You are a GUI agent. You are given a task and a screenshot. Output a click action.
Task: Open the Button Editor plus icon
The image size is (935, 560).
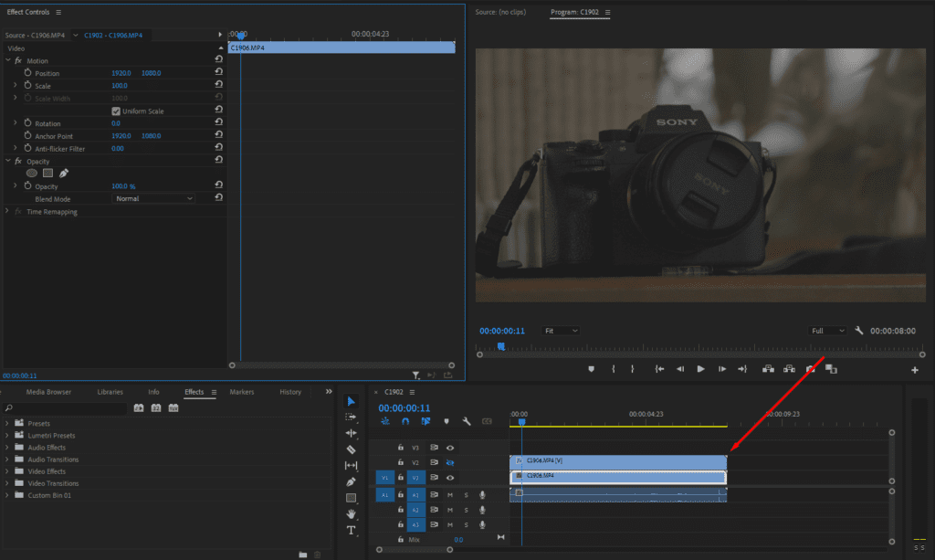point(915,370)
